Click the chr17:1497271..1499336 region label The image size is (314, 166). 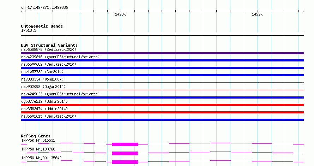[44, 8]
